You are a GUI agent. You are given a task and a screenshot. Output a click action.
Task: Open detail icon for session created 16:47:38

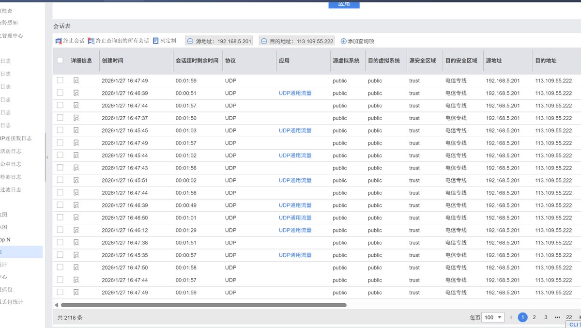click(x=76, y=242)
